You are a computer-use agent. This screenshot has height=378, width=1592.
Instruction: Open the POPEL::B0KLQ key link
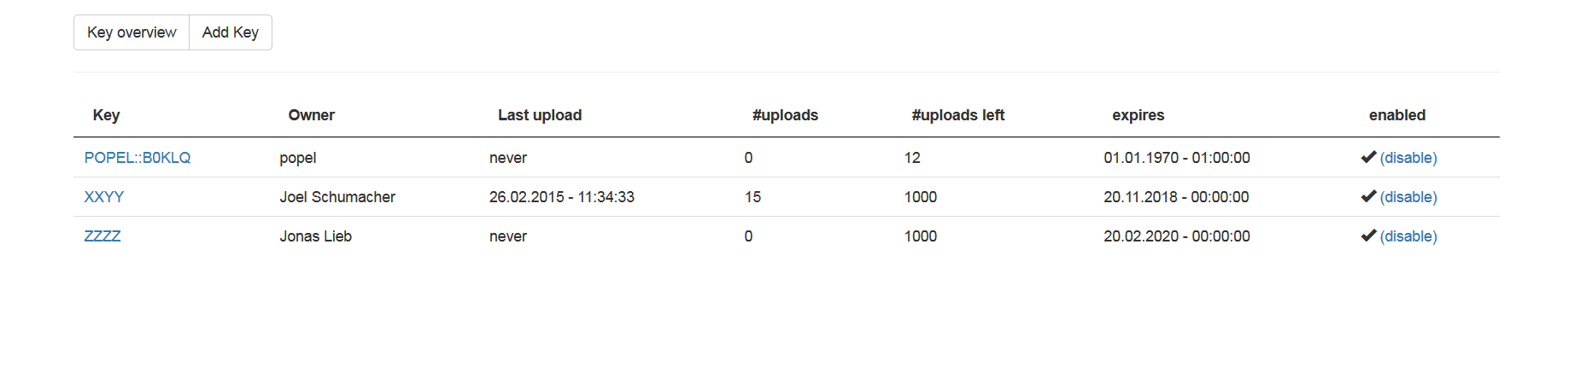(138, 158)
